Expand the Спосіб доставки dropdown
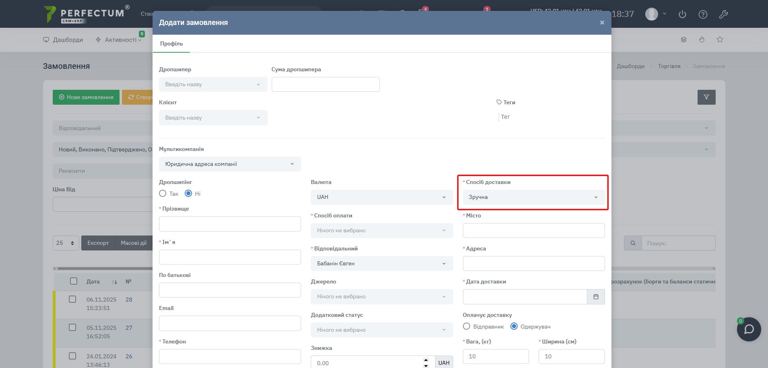Screen dimensions: 768x368 tap(533, 197)
